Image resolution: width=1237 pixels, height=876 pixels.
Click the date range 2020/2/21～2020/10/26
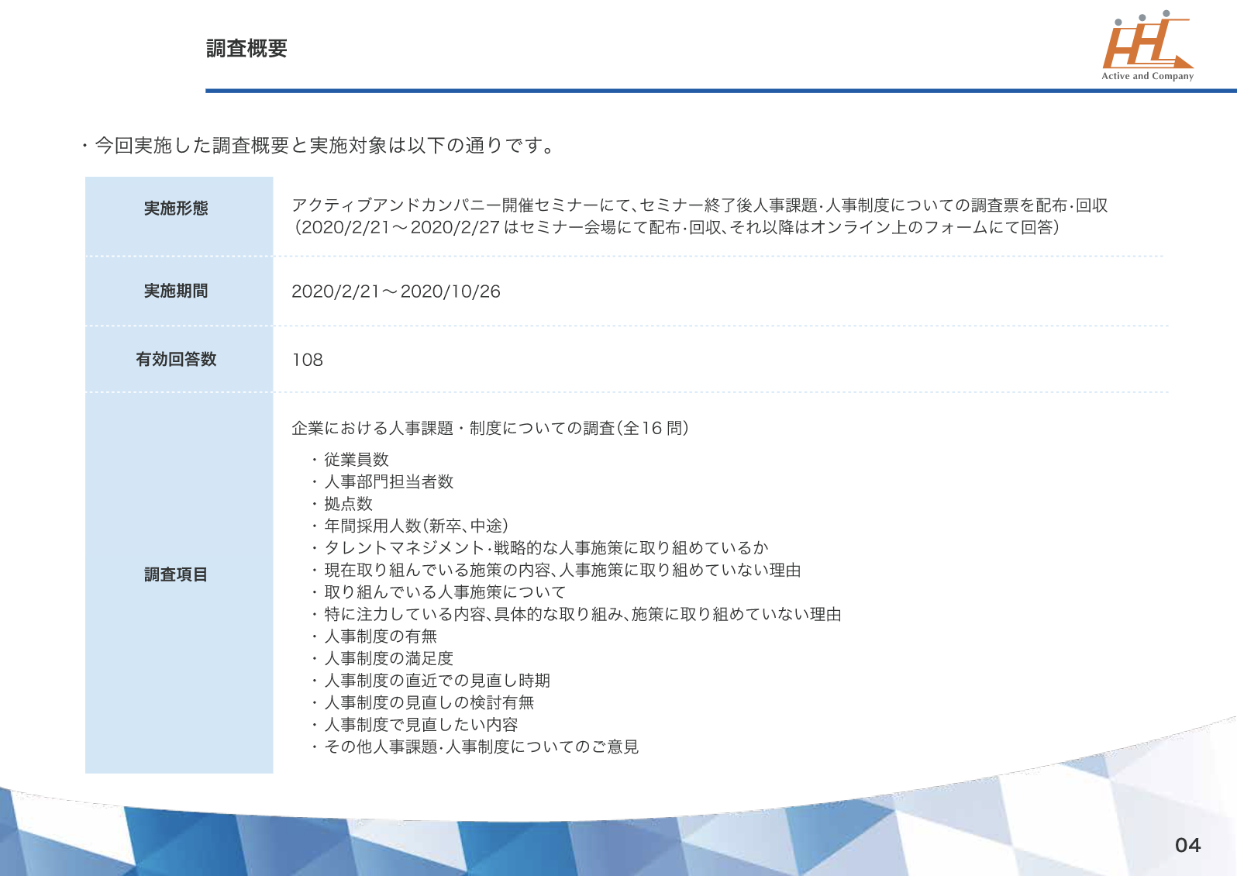[x=395, y=291]
